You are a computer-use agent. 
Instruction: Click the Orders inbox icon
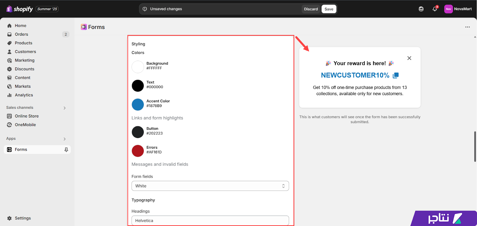point(10,34)
